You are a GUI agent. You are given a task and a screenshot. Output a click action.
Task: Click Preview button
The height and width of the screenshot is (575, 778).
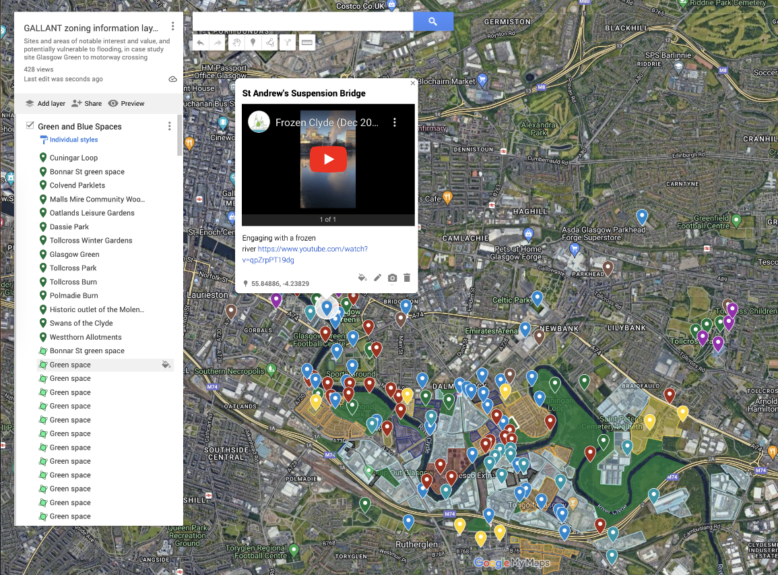pos(127,103)
